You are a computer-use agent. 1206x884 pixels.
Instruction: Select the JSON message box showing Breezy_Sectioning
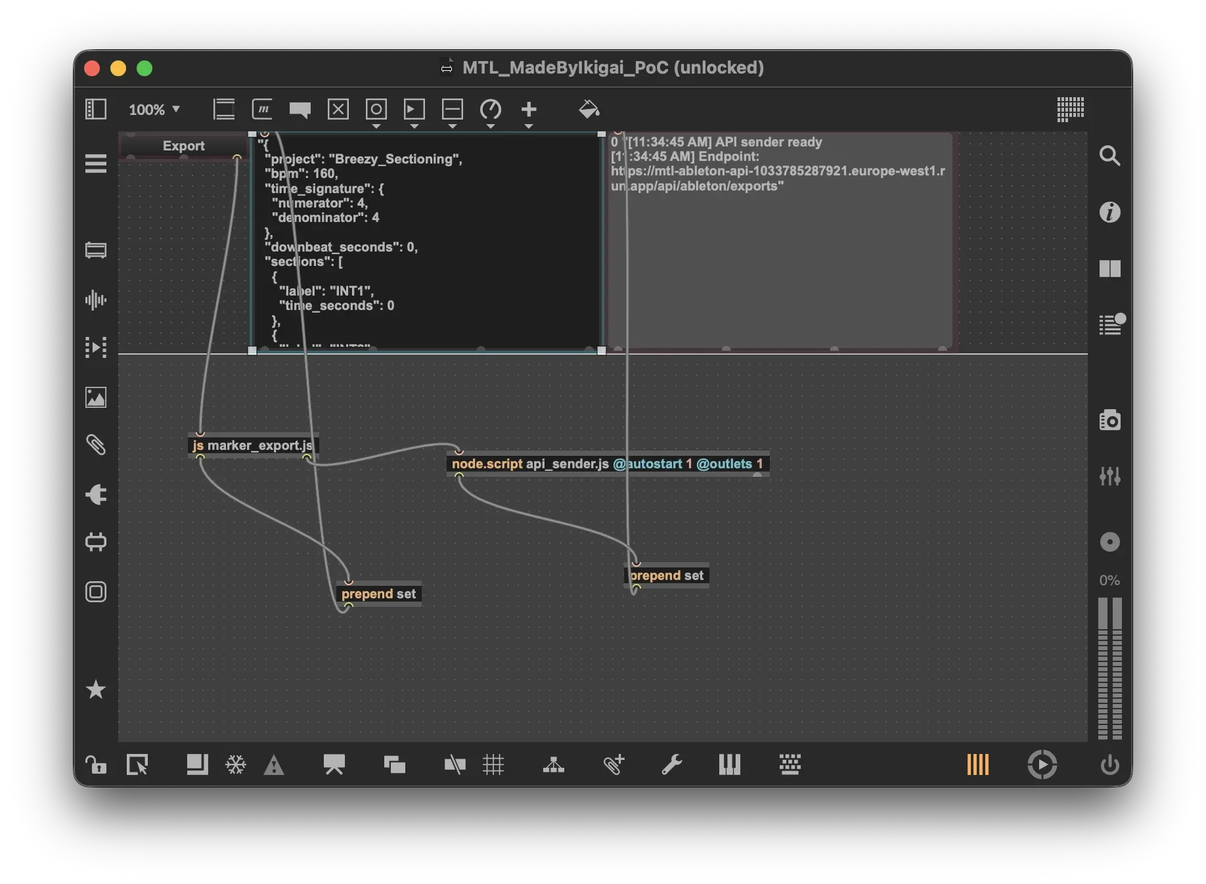[427, 243]
